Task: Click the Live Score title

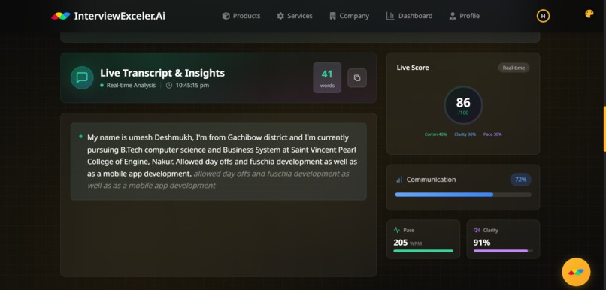Action: tap(413, 68)
